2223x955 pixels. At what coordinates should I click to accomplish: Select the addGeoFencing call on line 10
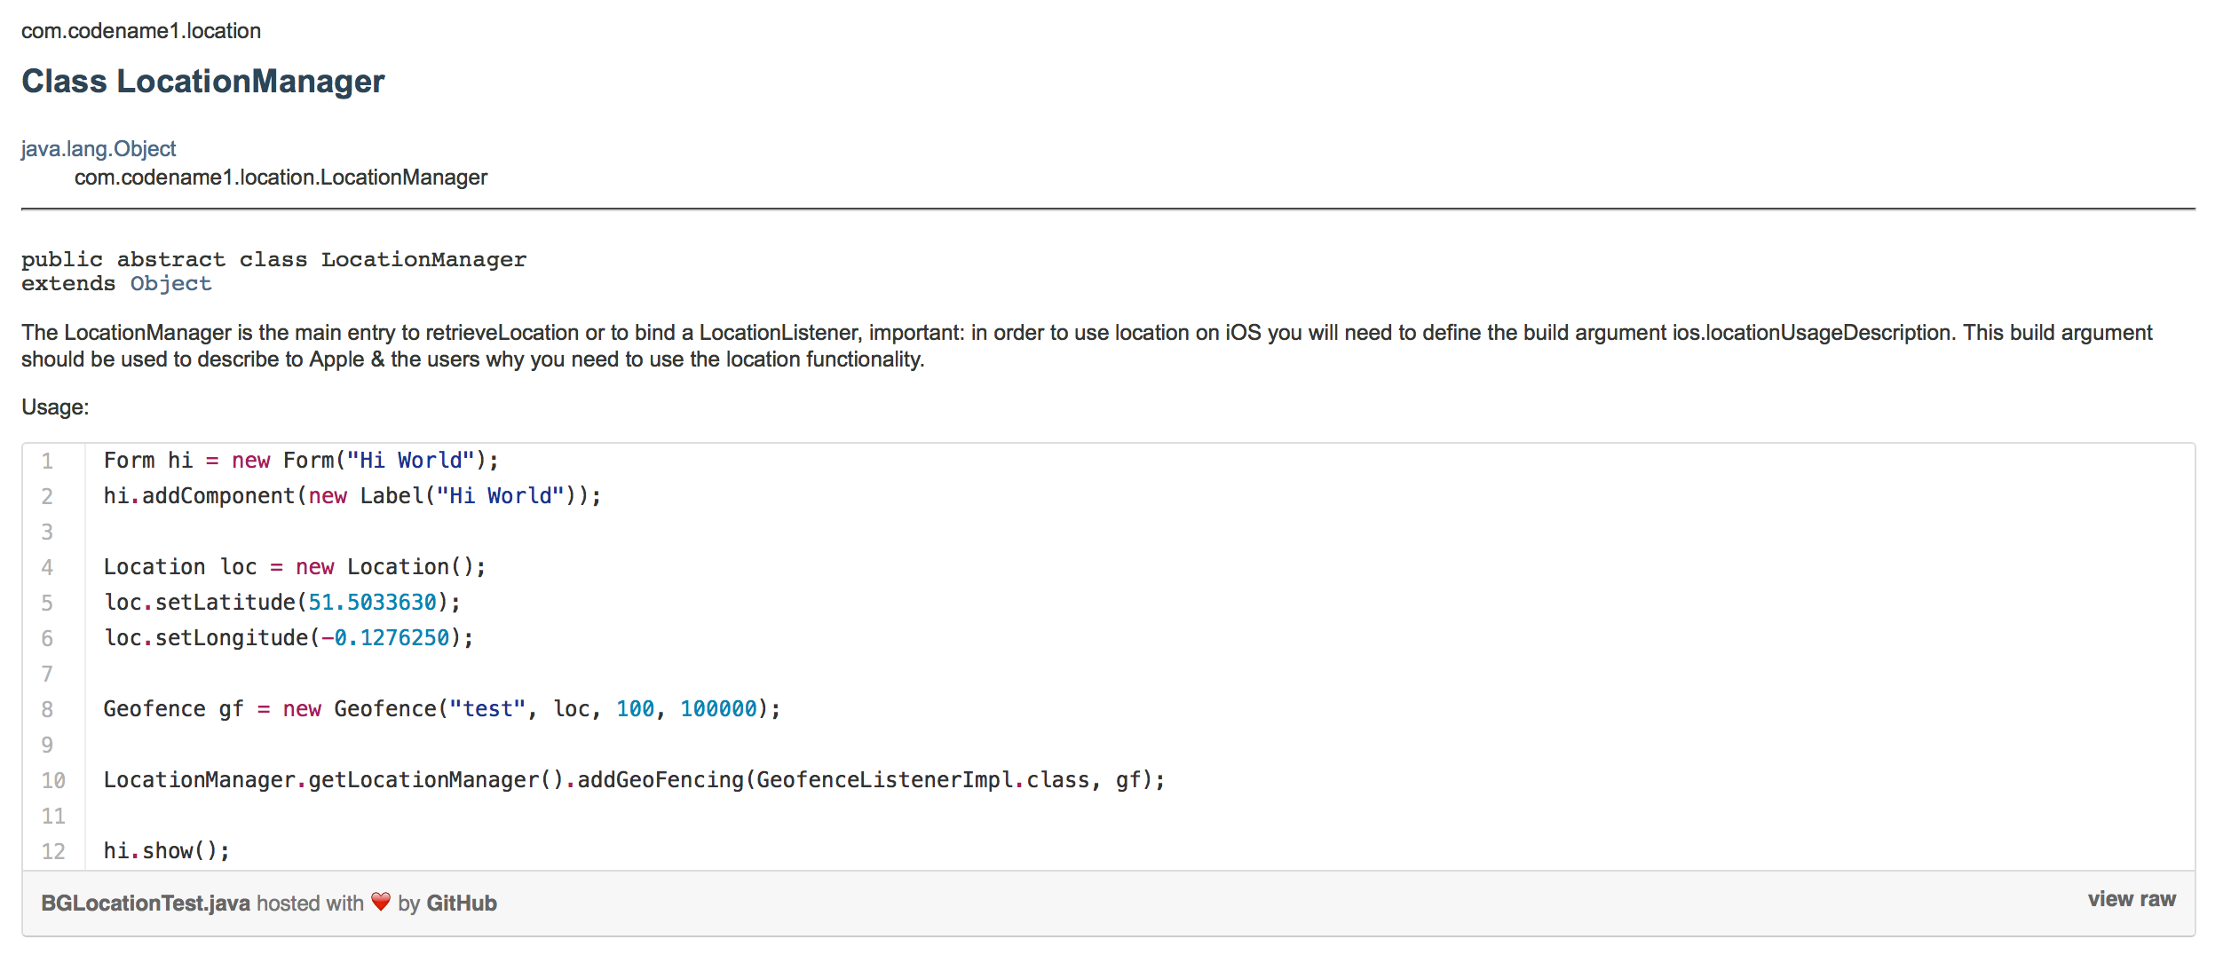tap(661, 780)
